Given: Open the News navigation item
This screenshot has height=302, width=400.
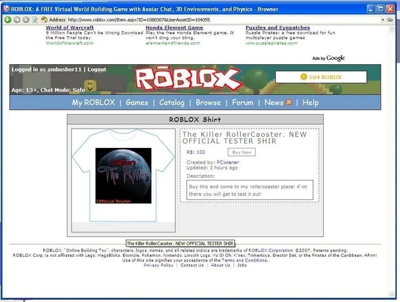Looking at the screenshot, I should (x=274, y=102).
